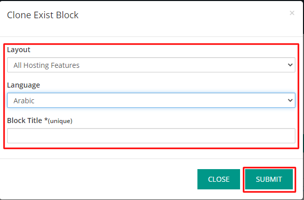Cancel cloning via the CLOSE button
The width and height of the screenshot is (304, 200).
[219, 179]
